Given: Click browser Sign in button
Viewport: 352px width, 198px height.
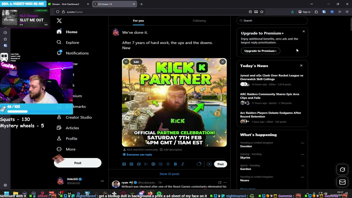Looking at the screenshot, I should click(304, 12).
